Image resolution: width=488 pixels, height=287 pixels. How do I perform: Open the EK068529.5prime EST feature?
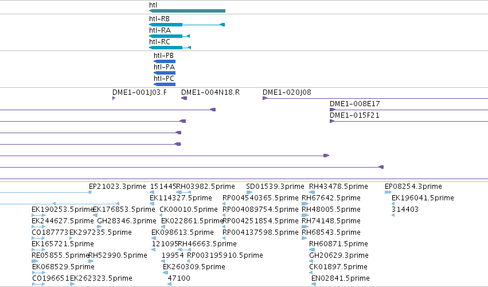(38, 273)
